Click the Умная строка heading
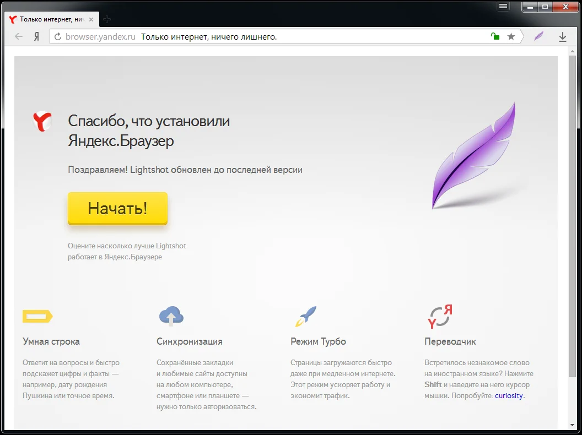Image resolution: width=582 pixels, height=435 pixels. tap(51, 341)
